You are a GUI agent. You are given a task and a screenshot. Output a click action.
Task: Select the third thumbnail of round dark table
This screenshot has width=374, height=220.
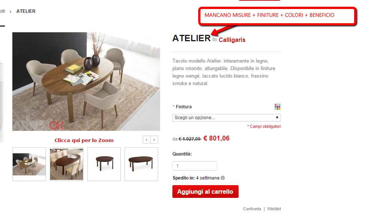104,164
